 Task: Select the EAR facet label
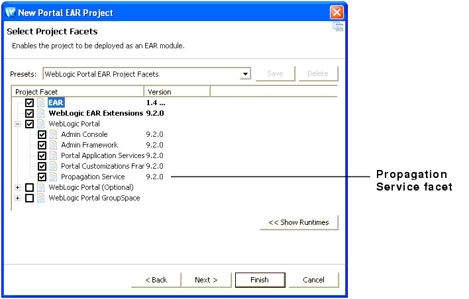(x=56, y=103)
